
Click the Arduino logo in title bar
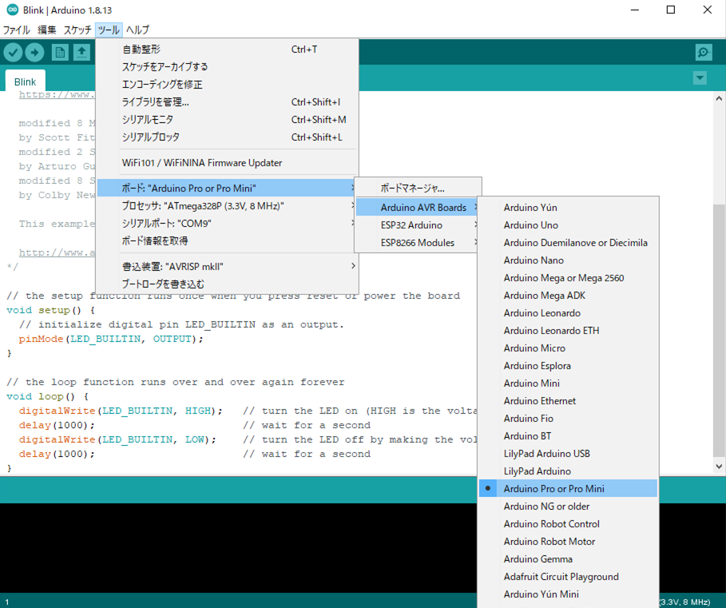click(13, 10)
